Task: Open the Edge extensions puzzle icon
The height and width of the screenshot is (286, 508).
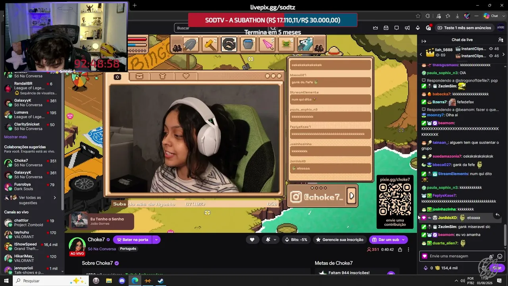Action: pos(428,16)
